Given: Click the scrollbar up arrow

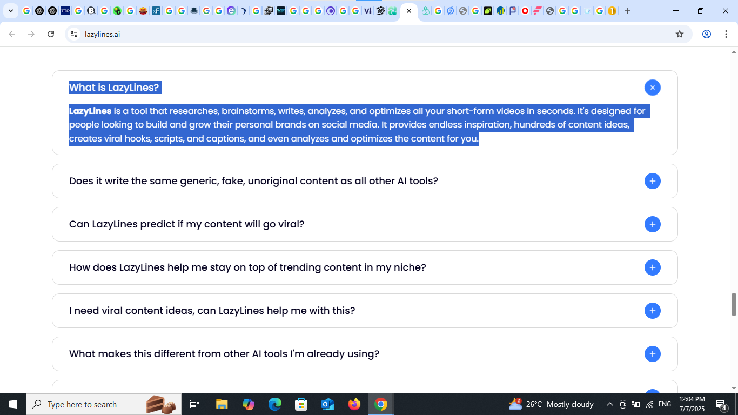Looking at the screenshot, I should tap(734, 52).
